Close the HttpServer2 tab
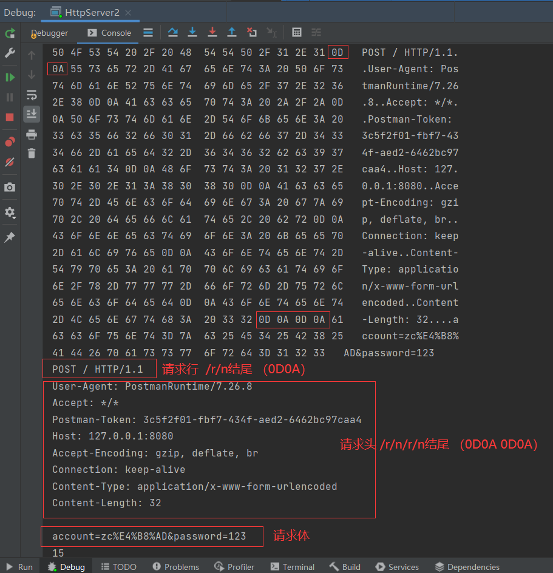This screenshot has width=553, height=573. point(128,13)
